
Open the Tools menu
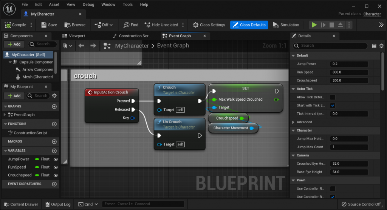click(x=128, y=5)
